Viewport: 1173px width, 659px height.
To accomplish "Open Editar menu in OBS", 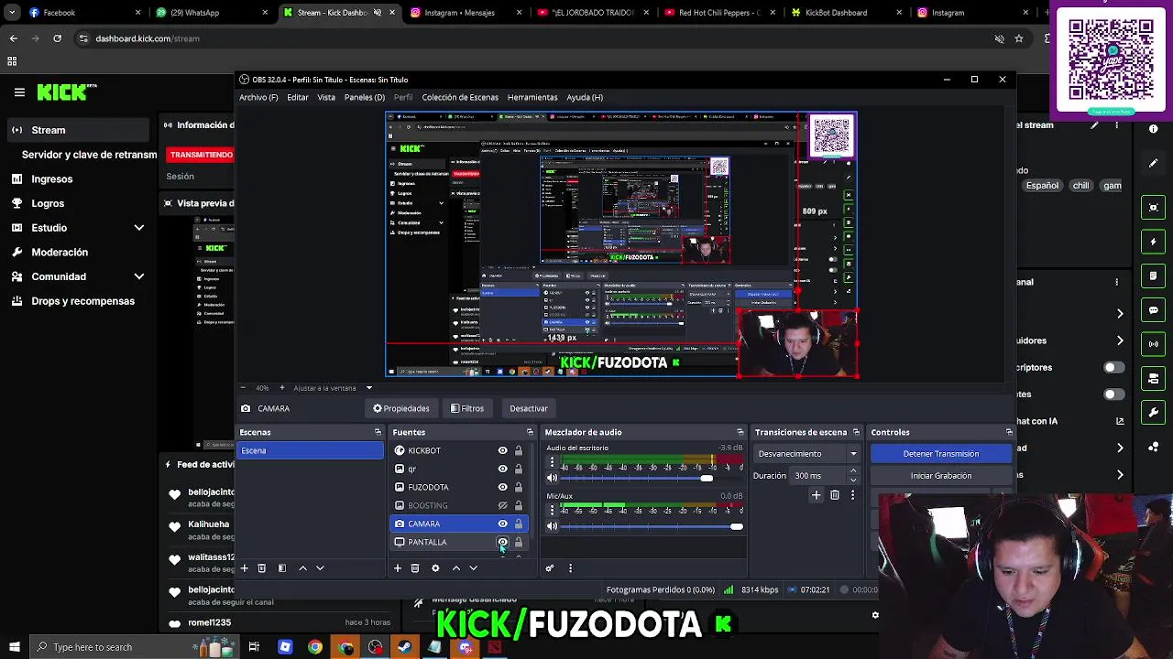I will 298,97.
